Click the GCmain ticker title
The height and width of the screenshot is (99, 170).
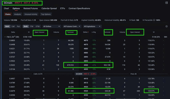8,3
